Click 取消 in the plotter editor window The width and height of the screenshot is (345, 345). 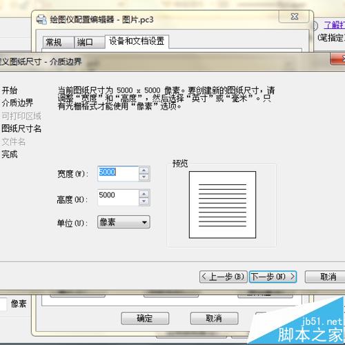pos(214,318)
